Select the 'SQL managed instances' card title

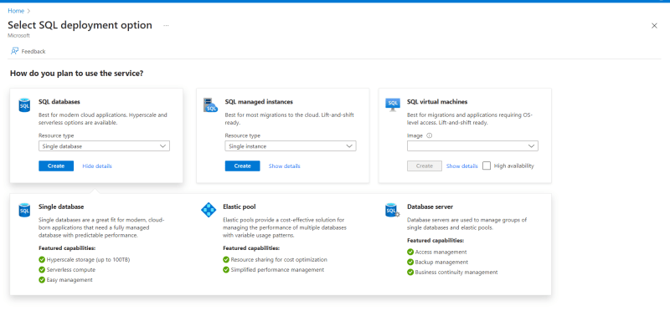point(259,101)
